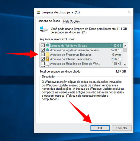Screen dimensions: 140x141
Task: Click the Disk Cleanup title bar icon
Action: coord(38,12)
